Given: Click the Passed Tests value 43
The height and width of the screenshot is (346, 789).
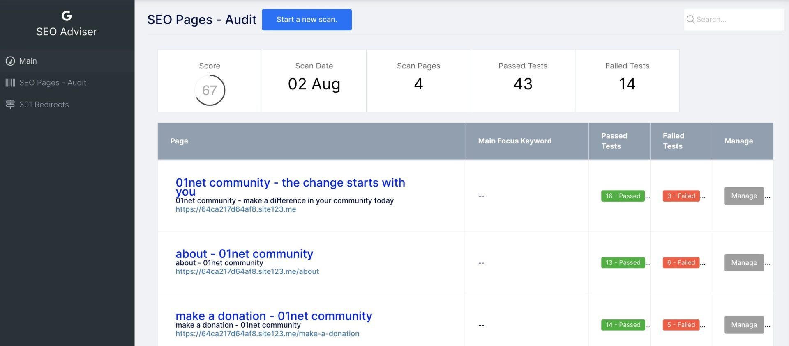Looking at the screenshot, I should click(x=523, y=84).
